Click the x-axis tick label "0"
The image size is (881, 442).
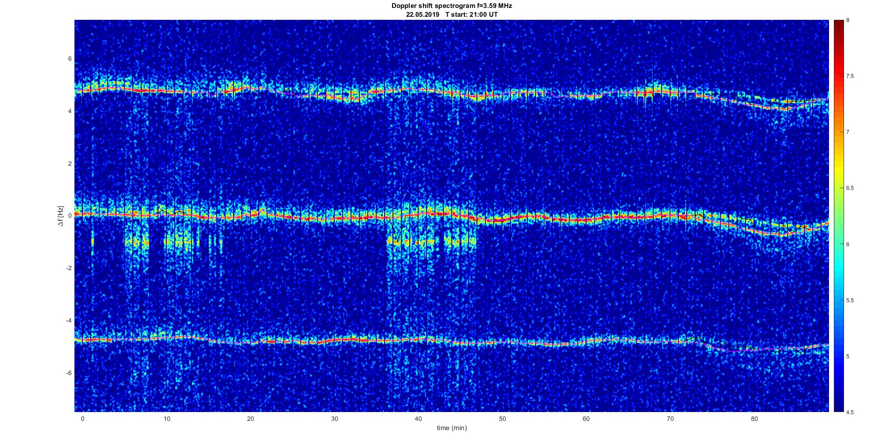(82, 419)
